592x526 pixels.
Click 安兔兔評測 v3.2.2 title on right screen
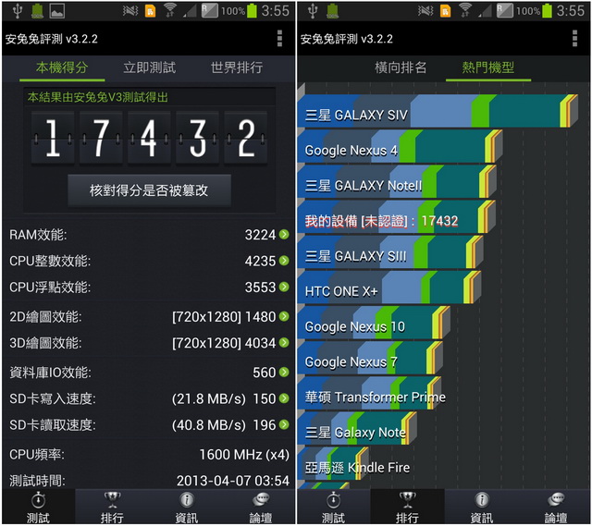click(347, 39)
